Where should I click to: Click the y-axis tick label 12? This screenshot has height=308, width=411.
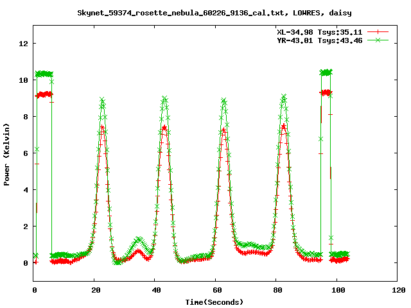24,44
